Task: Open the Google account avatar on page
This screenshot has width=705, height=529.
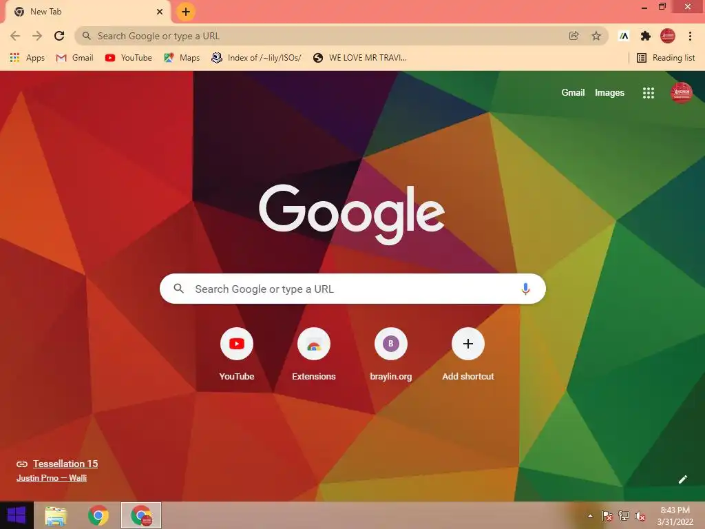Action: pyautogui.click(x=682, y=93)
